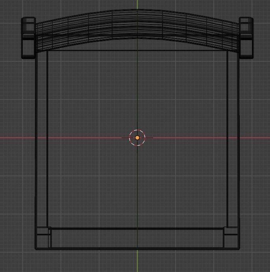Select the top-right cylindrical post wireframe
The width and height of the screenshot is (270, 272).
(x=246, y=38)
